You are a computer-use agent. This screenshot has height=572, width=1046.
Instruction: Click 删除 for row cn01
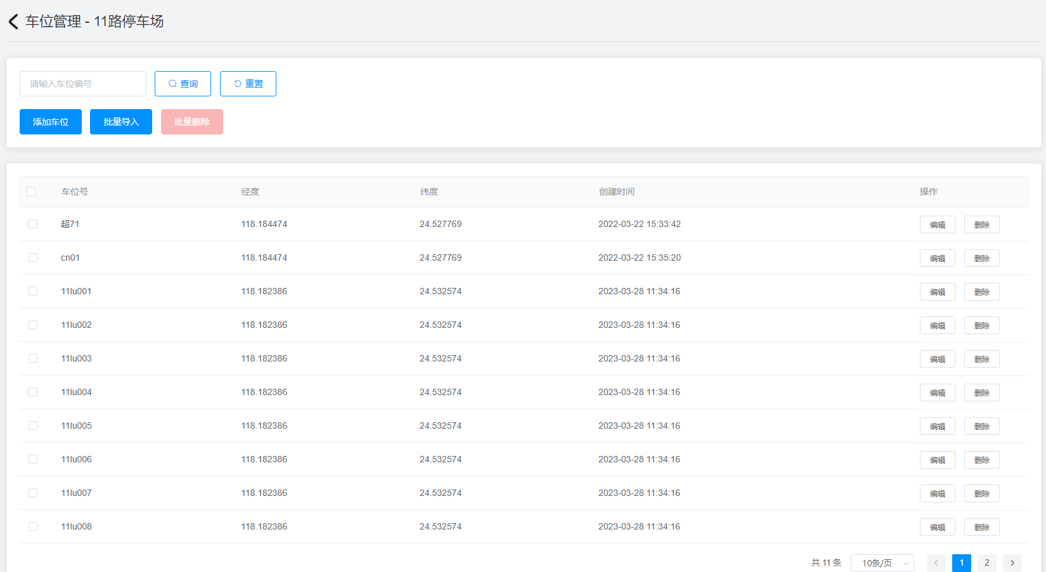tap(981, 258)
